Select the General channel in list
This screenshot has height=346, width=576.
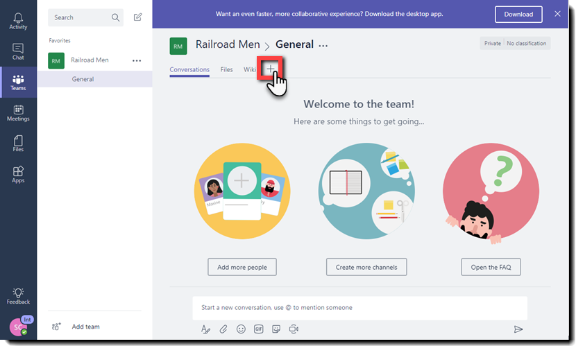tap(95, 79)
